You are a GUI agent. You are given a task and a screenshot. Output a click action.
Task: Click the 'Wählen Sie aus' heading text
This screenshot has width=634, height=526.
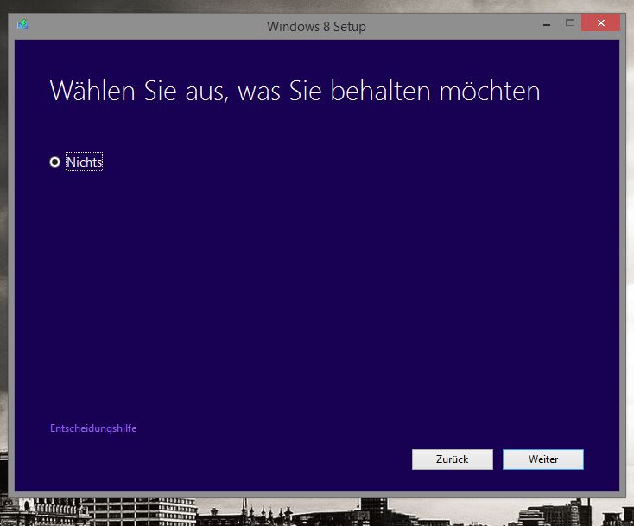[x=138, y=91]
